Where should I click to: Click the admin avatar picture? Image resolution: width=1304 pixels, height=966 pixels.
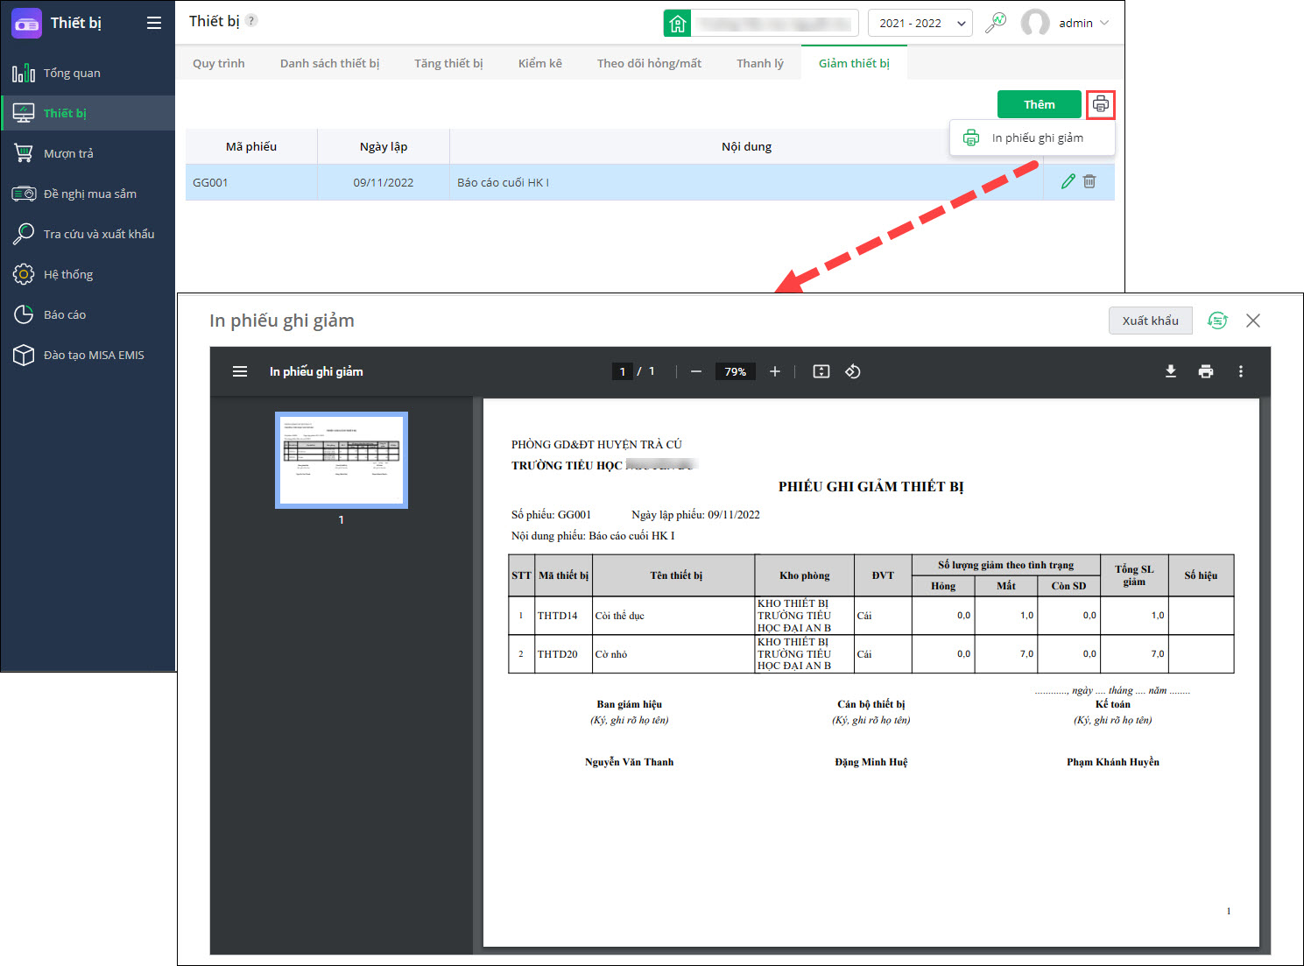click(x=1035, y=23)
